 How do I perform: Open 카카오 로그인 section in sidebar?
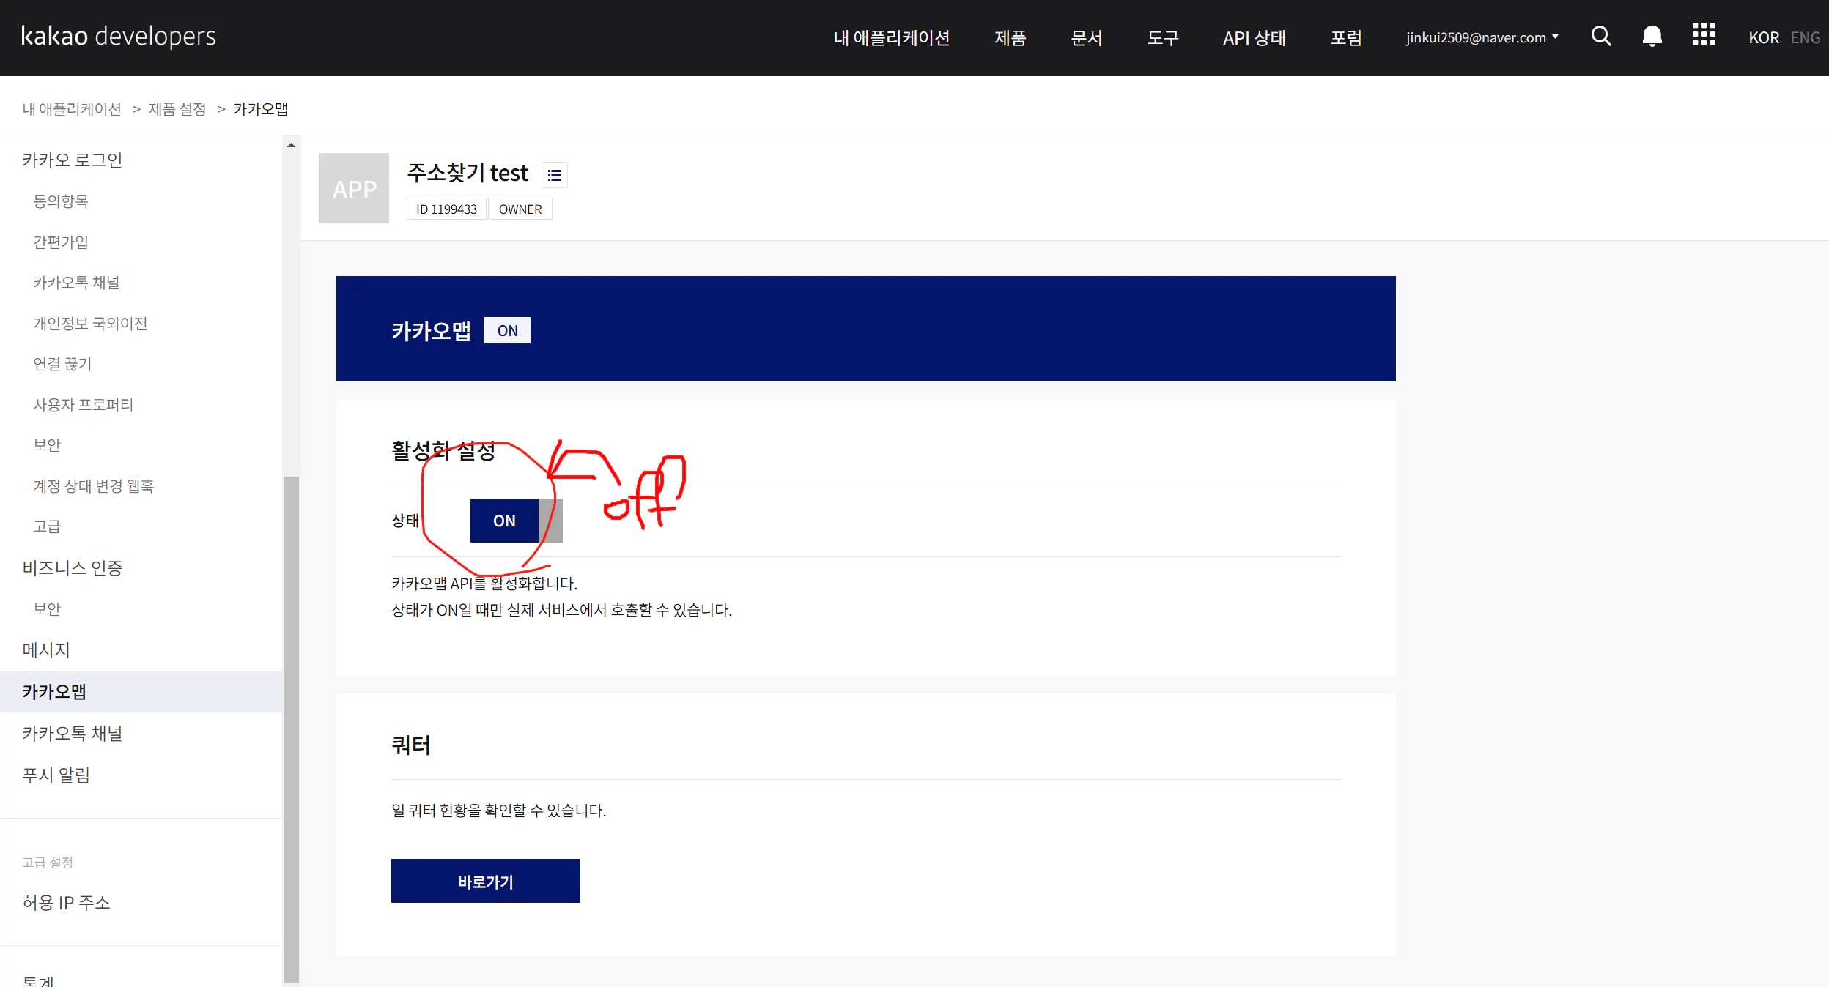[73, 160]
